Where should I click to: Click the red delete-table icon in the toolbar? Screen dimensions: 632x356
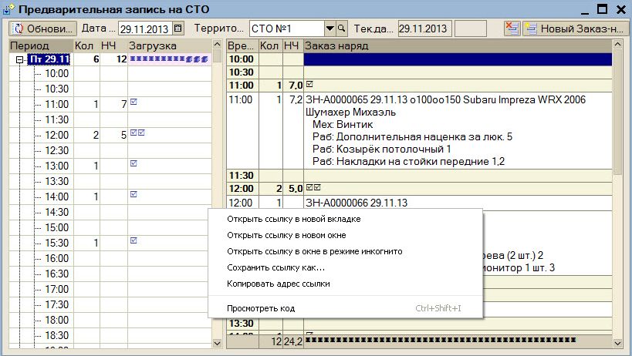[x=512, y=29]
